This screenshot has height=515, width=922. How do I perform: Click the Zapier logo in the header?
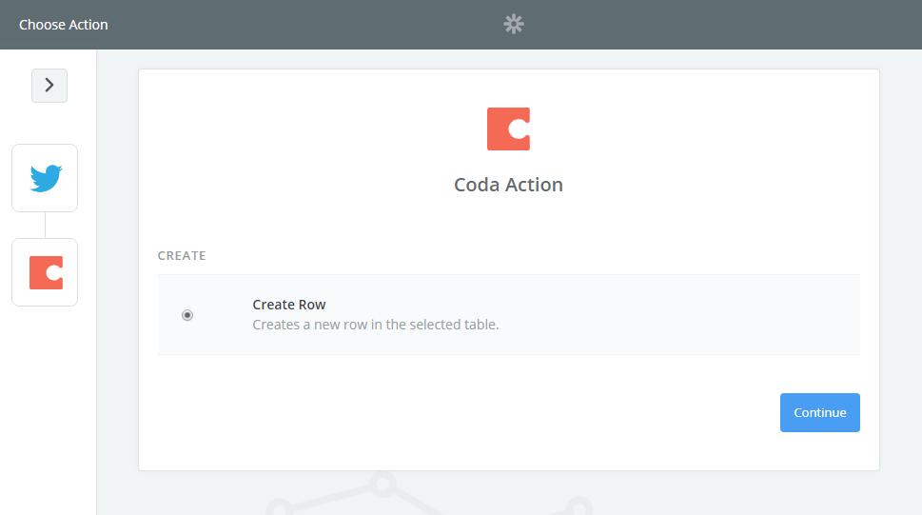tap(514, 24)
